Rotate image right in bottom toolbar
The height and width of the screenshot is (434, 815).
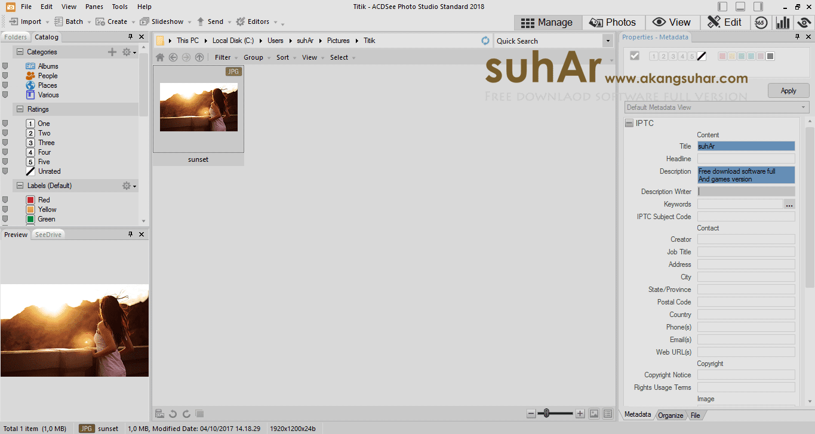186,414
